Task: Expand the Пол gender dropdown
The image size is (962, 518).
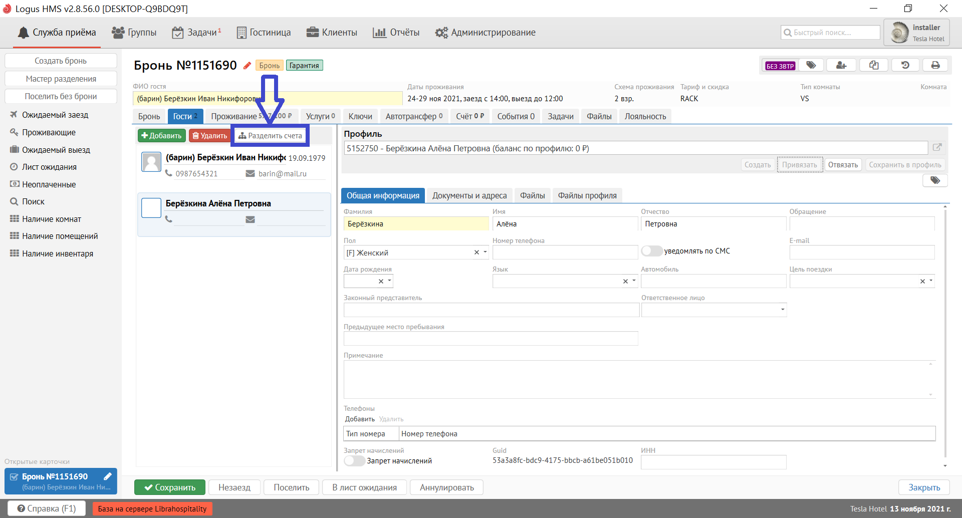Action: click(x=485, y=252)
